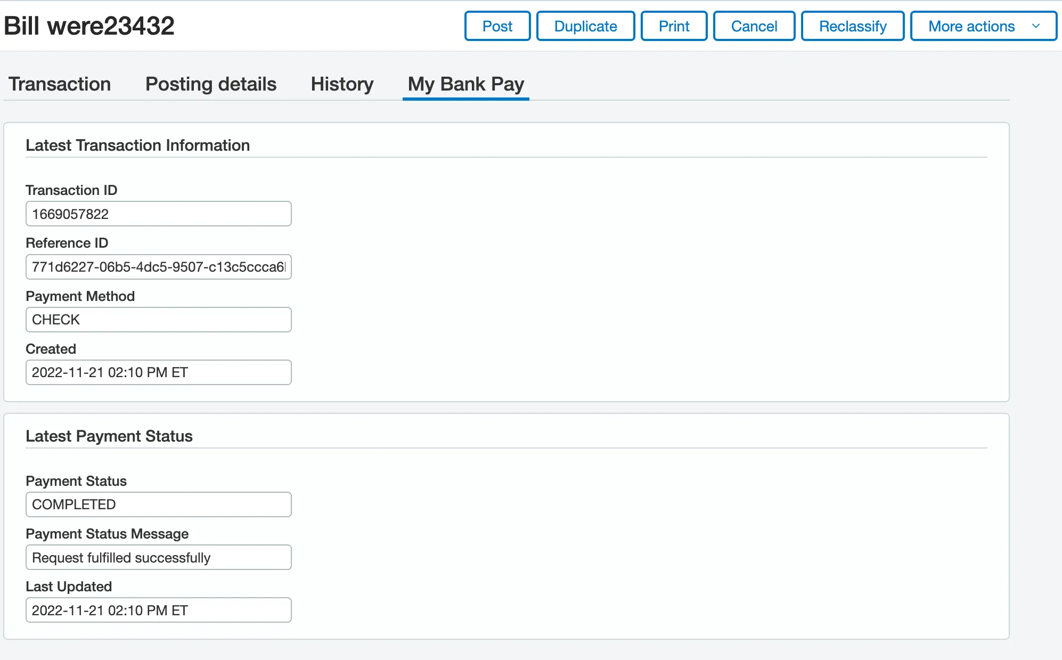Click the Transaction ID field
The height and width of the screenshot is (660, 1062).
(x=159, y=214)
